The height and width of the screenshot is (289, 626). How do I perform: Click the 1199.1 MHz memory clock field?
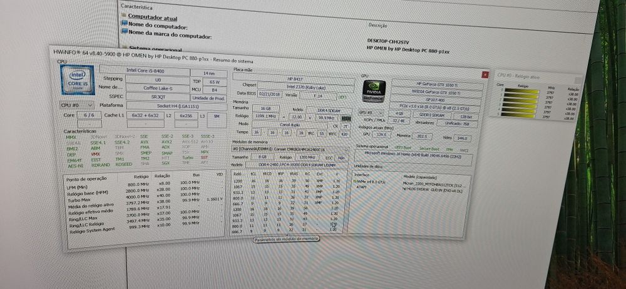(x=266, y=116)
